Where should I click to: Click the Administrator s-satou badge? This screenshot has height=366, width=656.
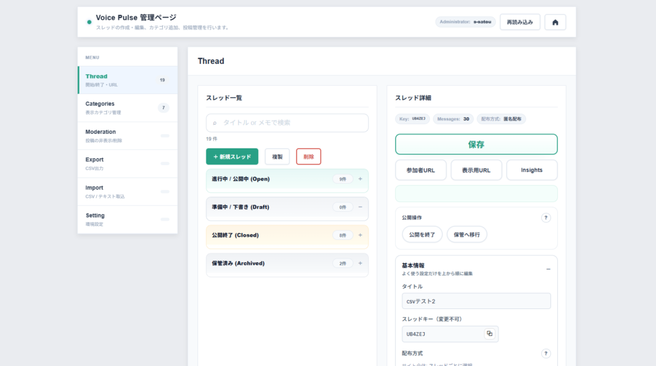tap(465, 22)
